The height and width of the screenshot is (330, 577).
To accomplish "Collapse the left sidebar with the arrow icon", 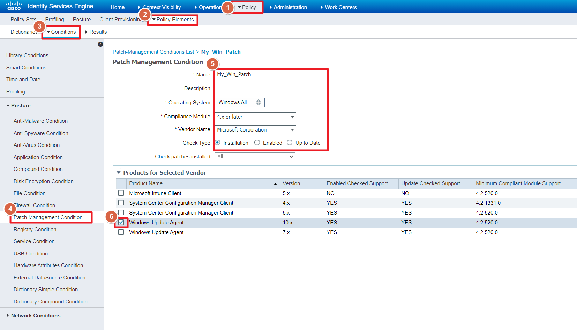I will (100, 44).
